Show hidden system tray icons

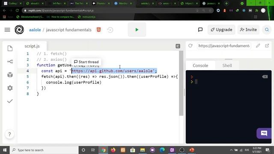tap(231, 150)
